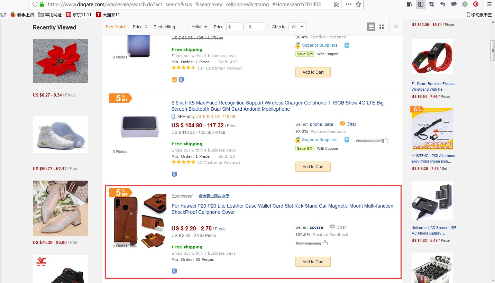This screenshot has height=283, width=495.
Task: Sort results by Price
Action: point(140,27)
